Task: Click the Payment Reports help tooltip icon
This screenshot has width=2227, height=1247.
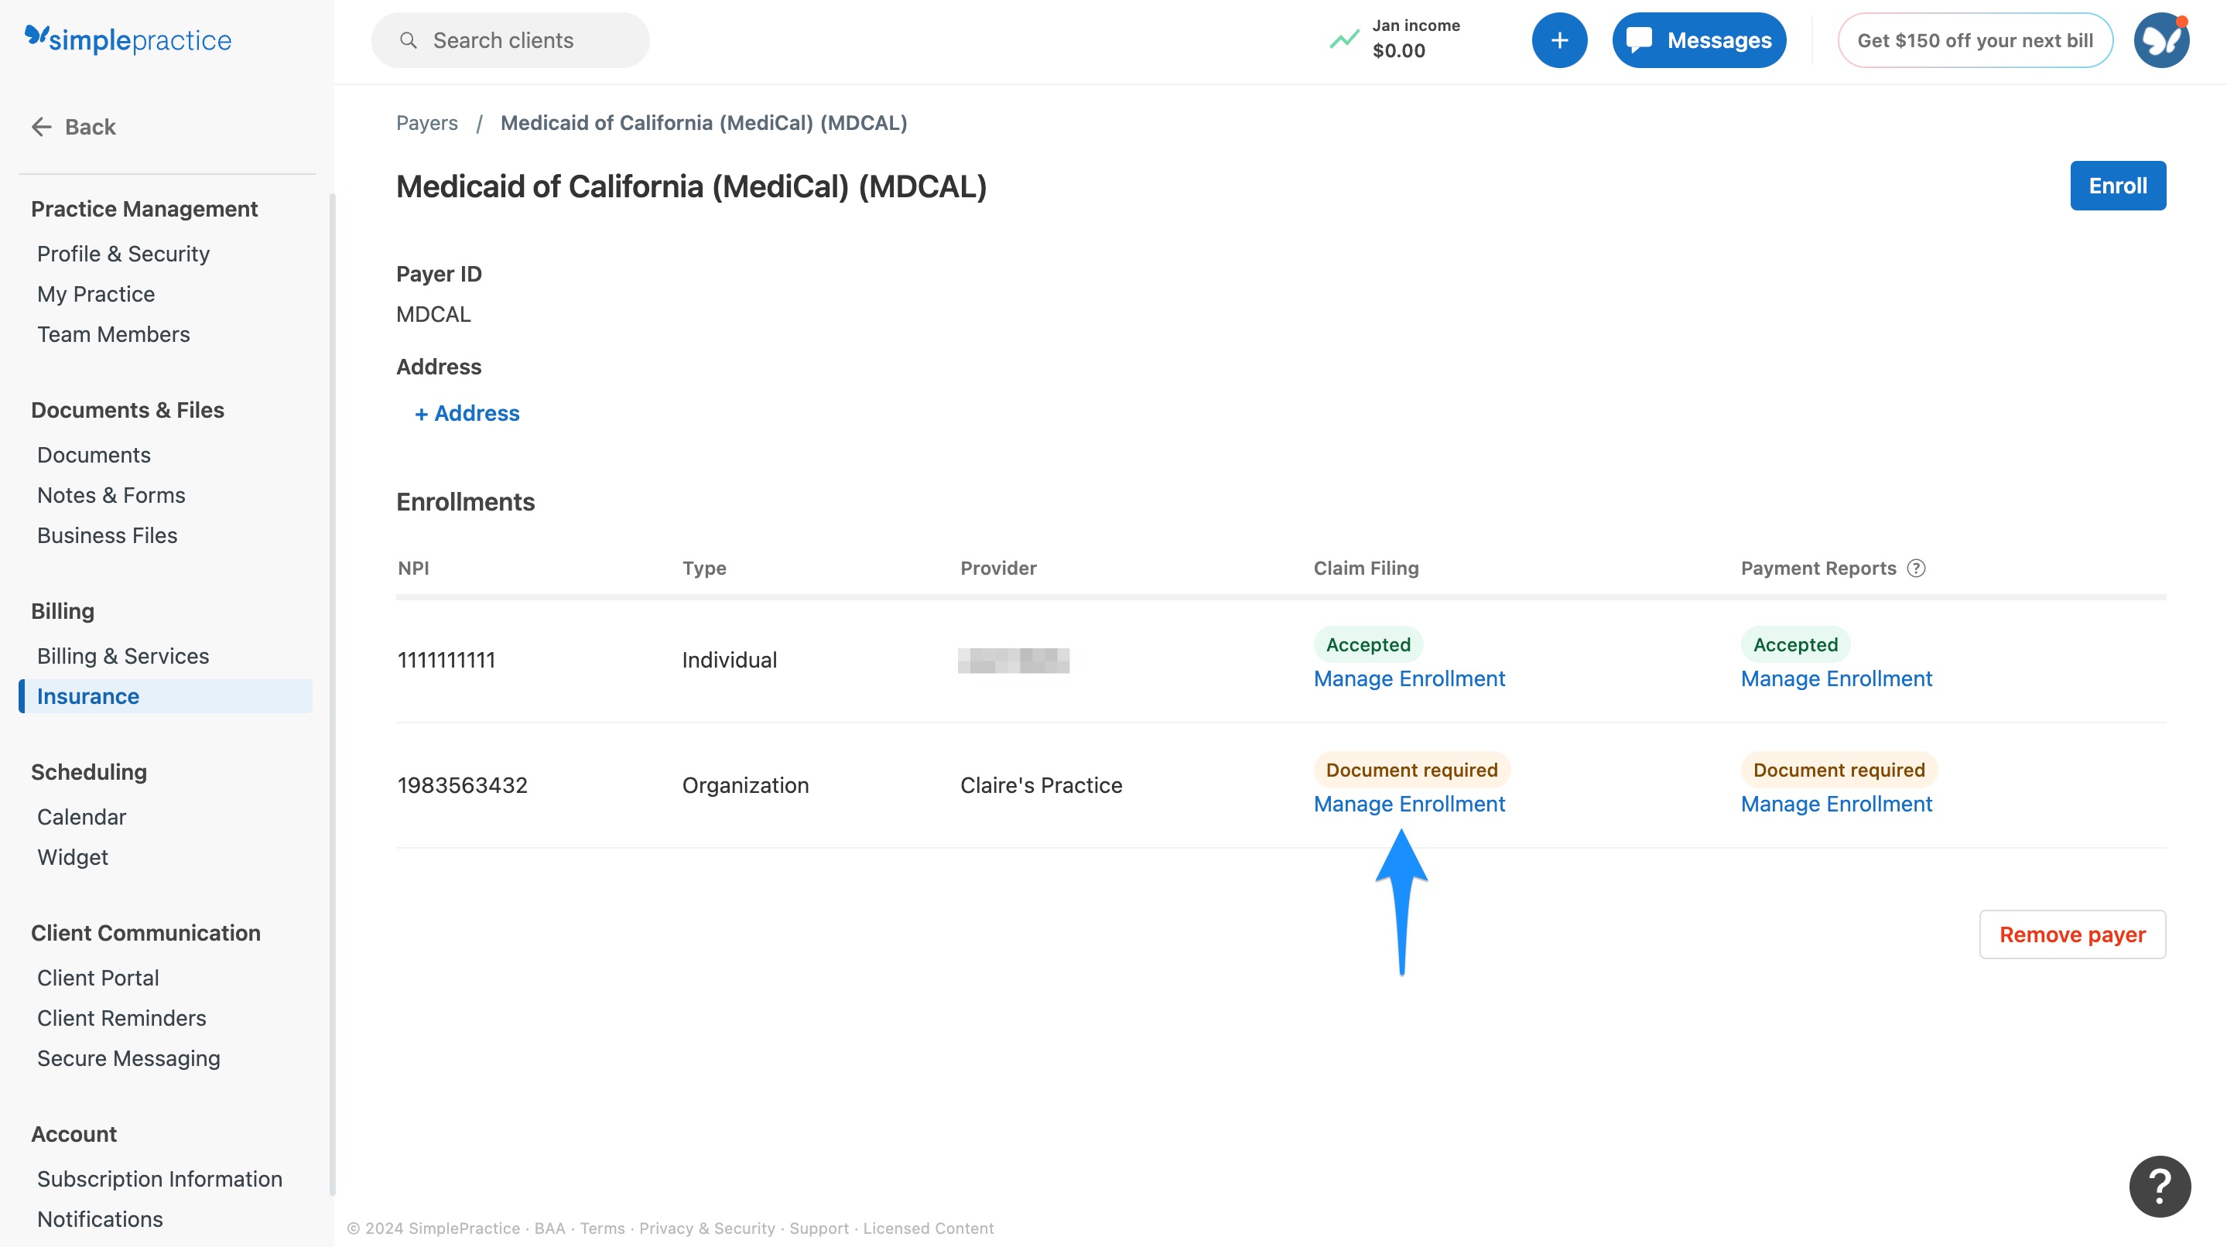Action: (1916, 568)
